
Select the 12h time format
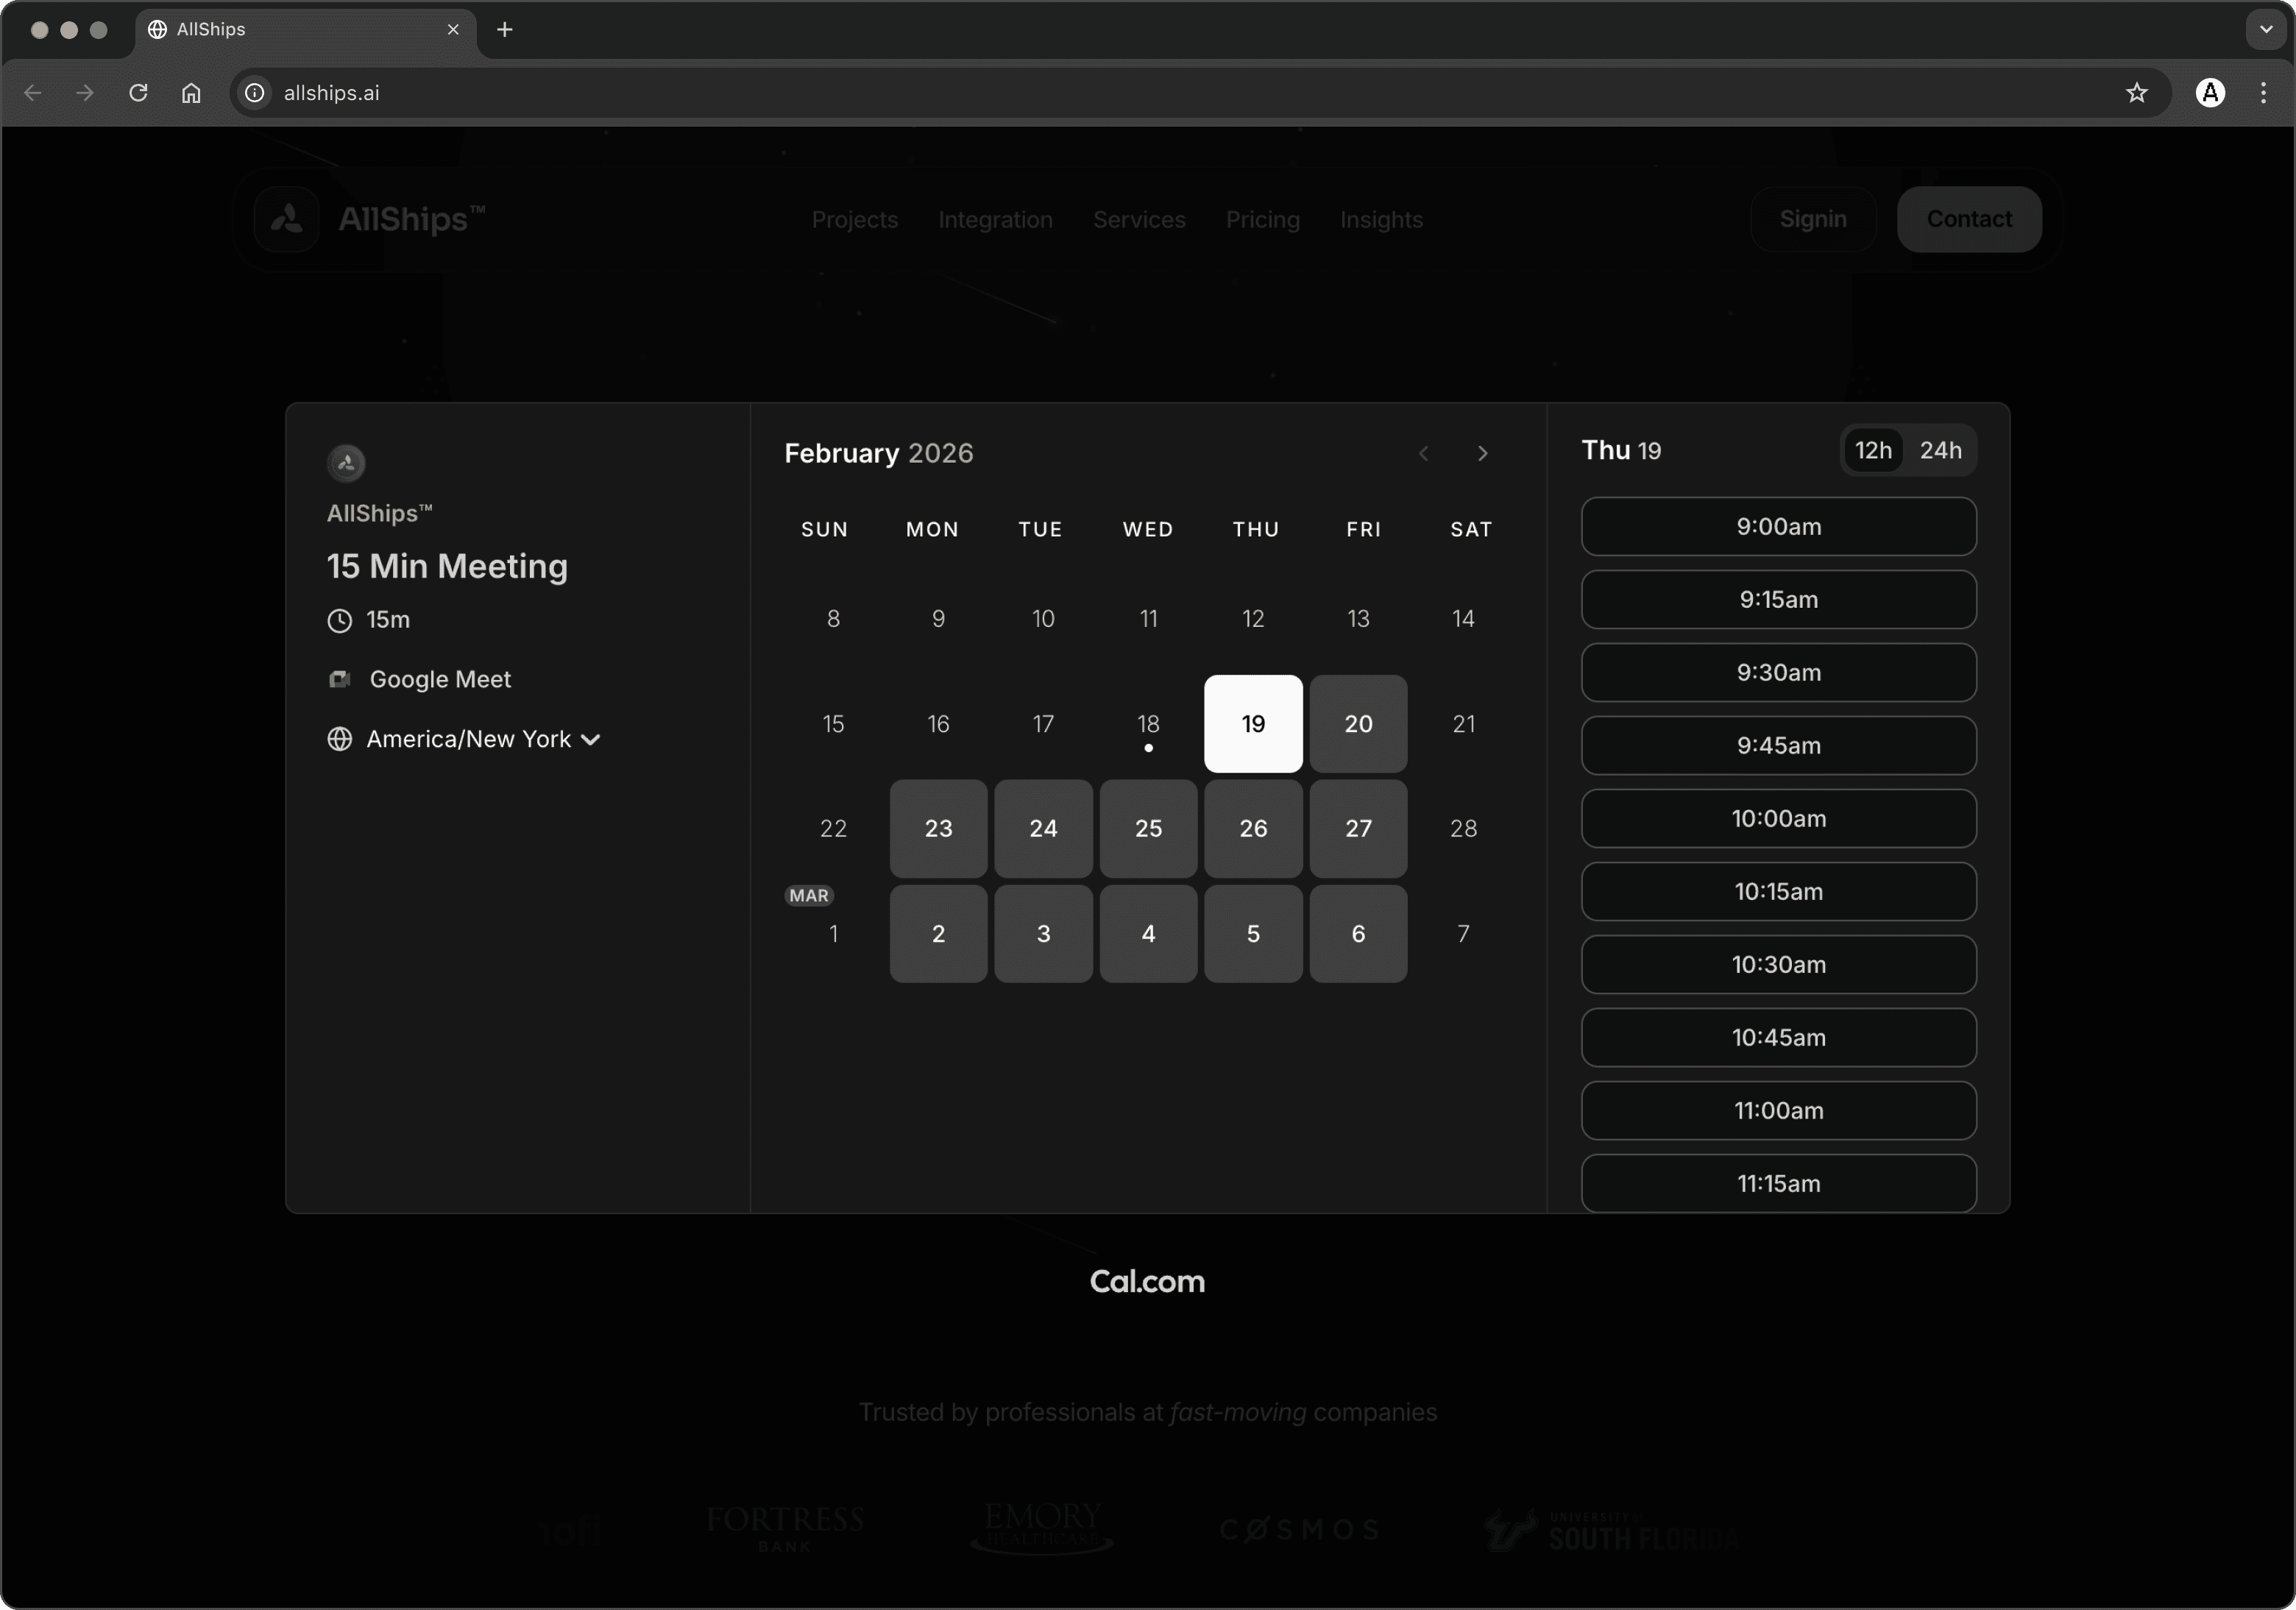pos(1873,451)
